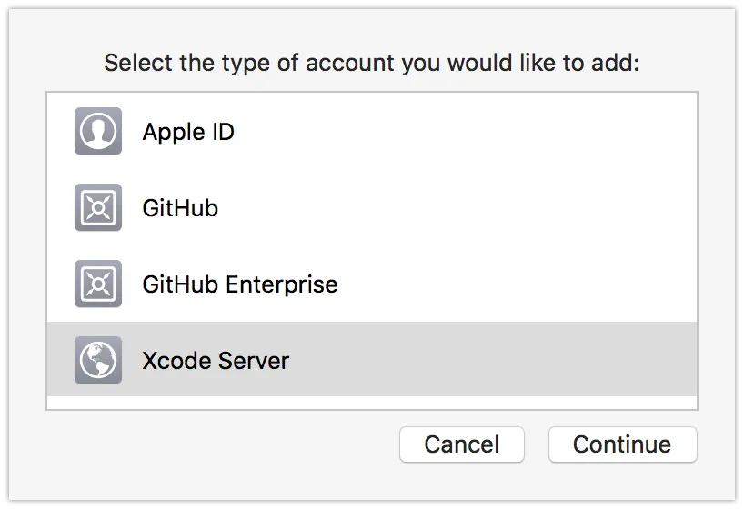Screen dimensions: 744x509
Task: Click the GitHub Enterprise vault icon
Action: click(98, 284)
